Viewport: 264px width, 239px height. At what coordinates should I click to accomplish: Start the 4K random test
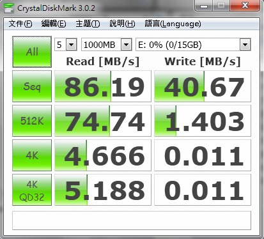[x=32, y=155]
